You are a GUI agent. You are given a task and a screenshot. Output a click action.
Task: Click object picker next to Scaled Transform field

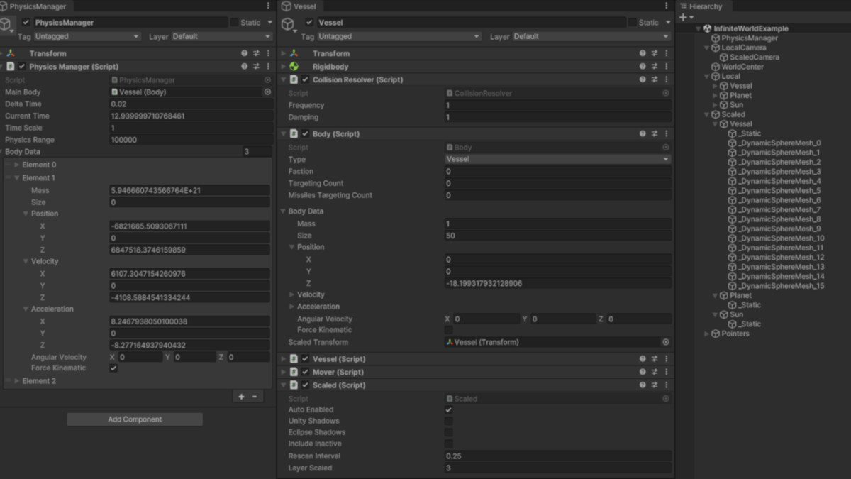(666, 342)
